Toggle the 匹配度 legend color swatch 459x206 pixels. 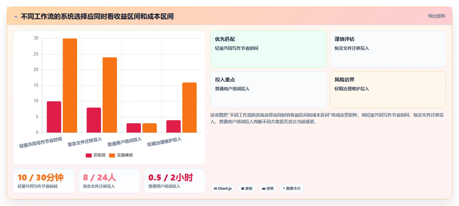coord(89,155)
